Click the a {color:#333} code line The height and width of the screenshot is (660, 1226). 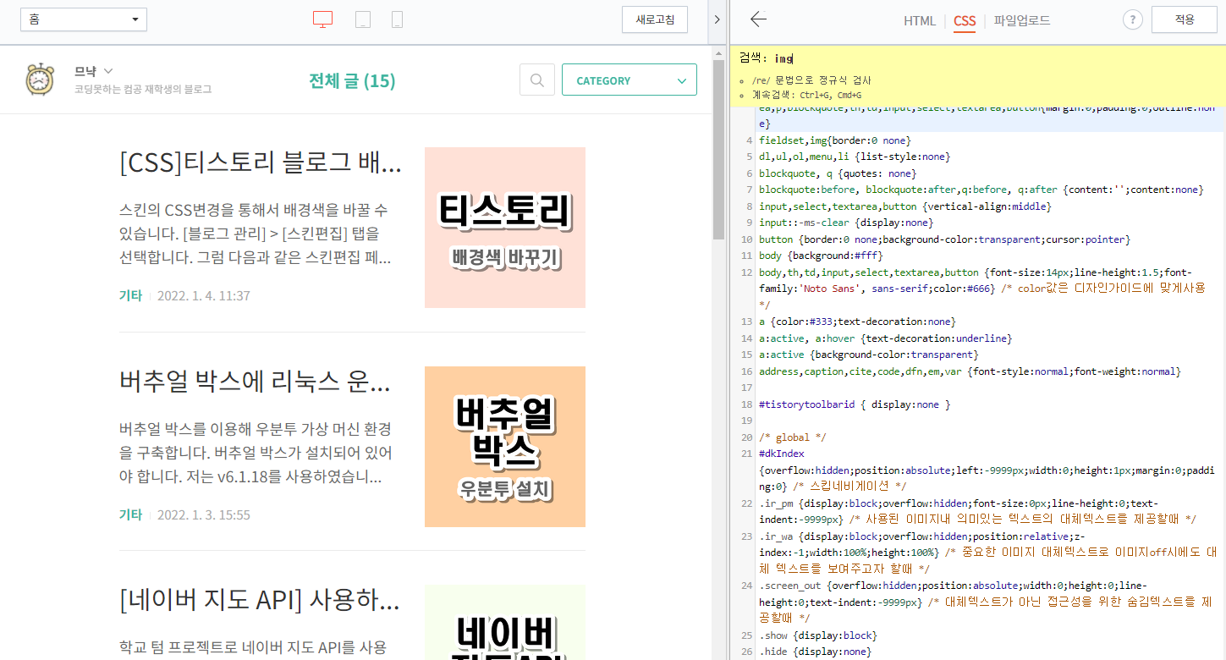[857, 322]
